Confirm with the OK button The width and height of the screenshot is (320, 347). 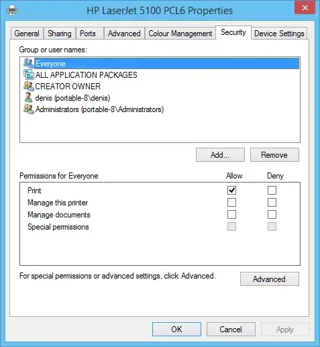(x=176, y=330)
